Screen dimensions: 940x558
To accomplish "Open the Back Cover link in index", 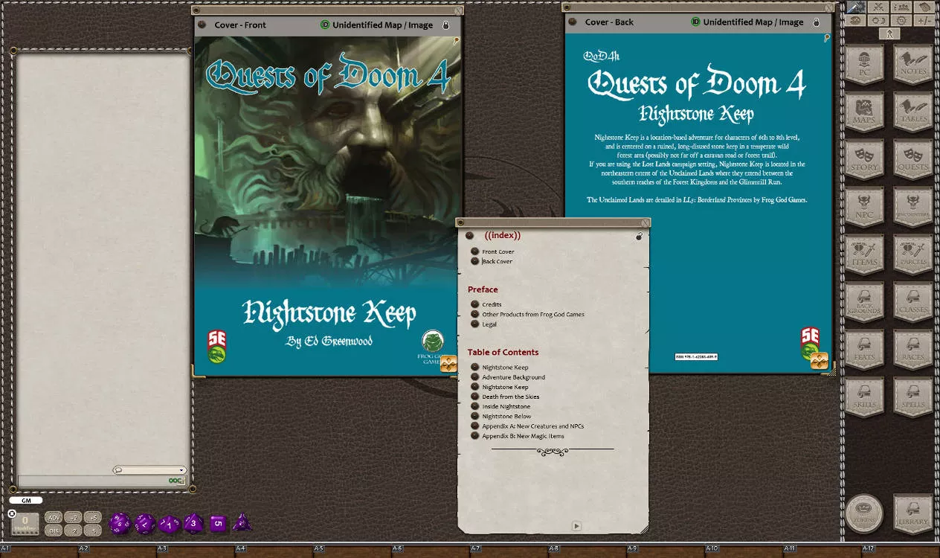I will (498, 261).
